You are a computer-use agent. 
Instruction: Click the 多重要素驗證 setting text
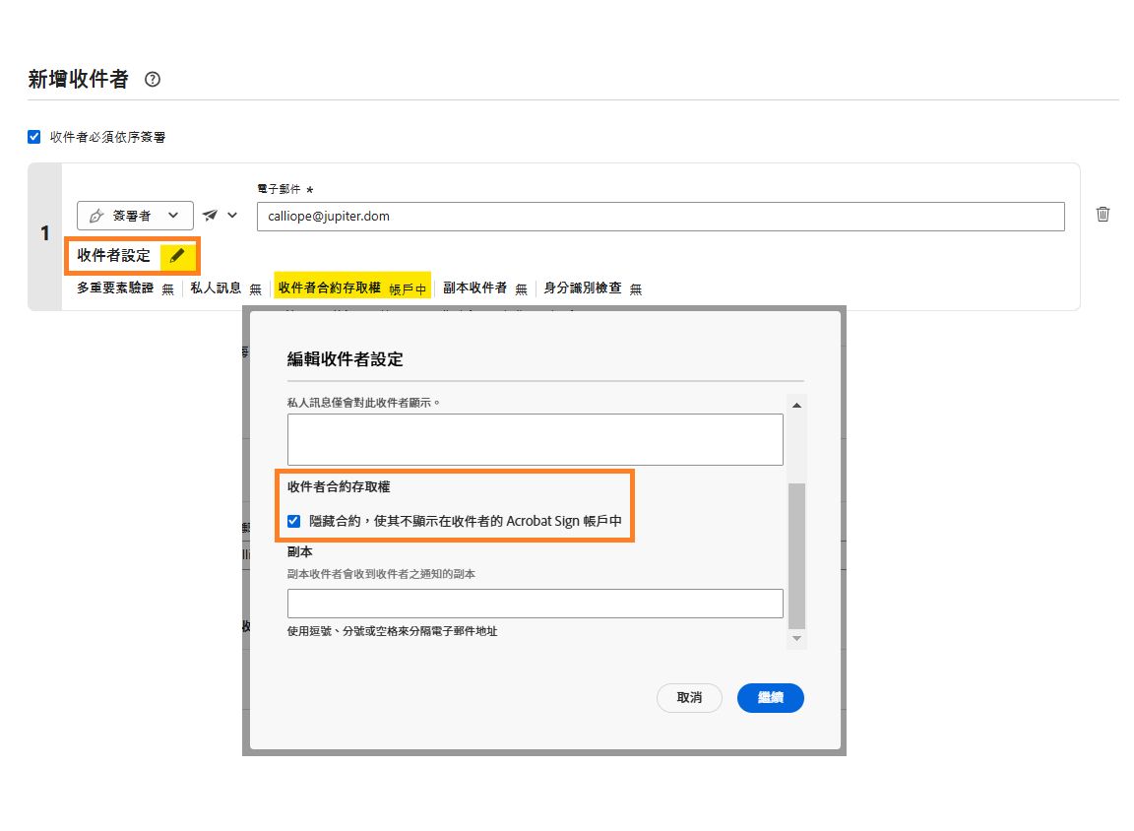[x=115, y=288]
